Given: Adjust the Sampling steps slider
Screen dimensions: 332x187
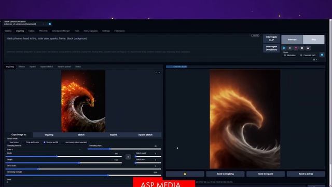Looking at the screenshot, I should (125, 149).
